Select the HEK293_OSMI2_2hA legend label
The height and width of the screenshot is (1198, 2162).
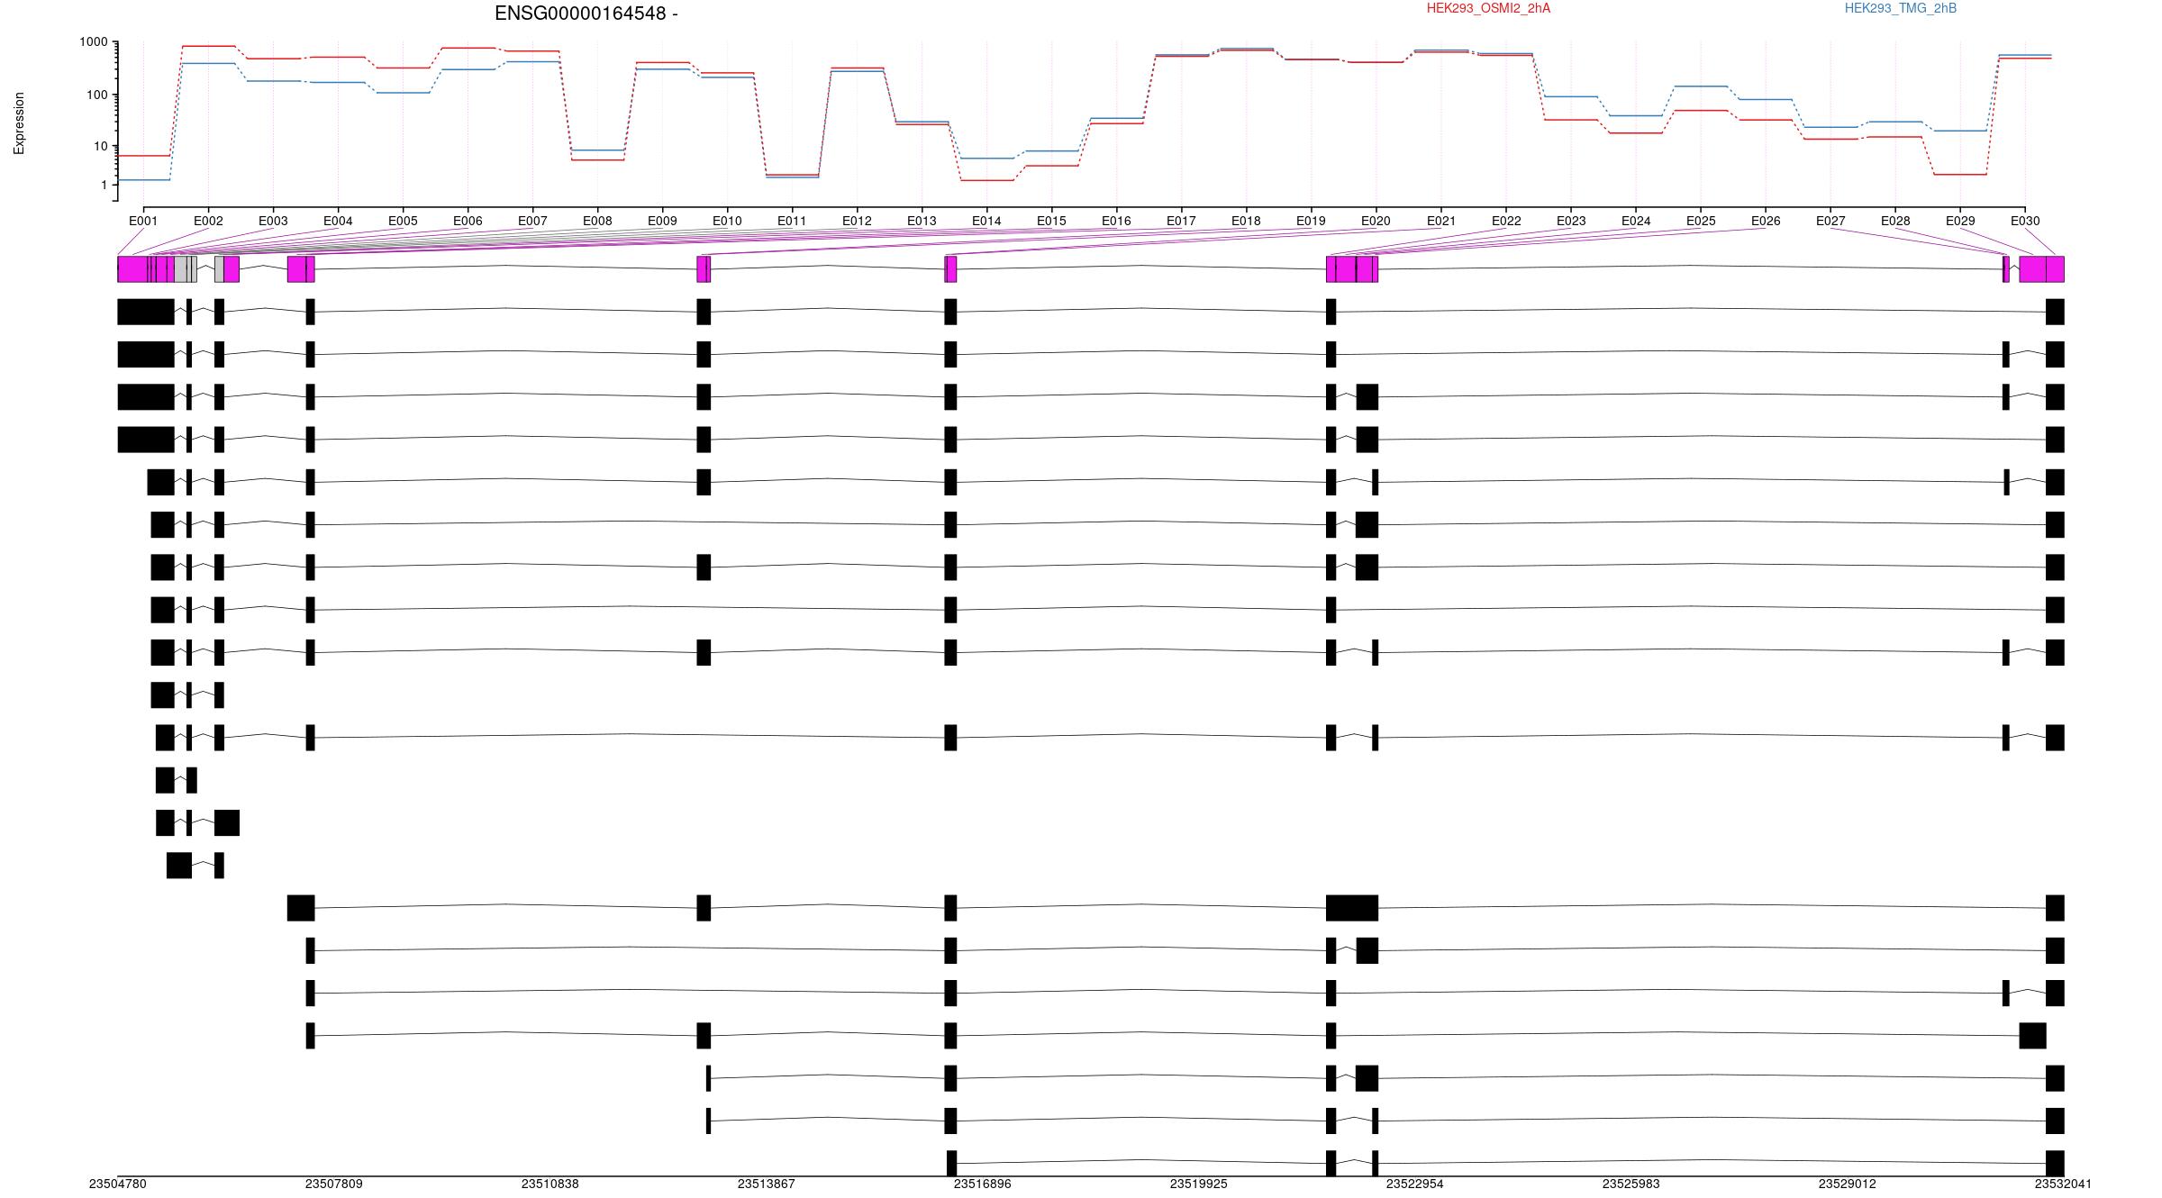tap(1488, 8)
